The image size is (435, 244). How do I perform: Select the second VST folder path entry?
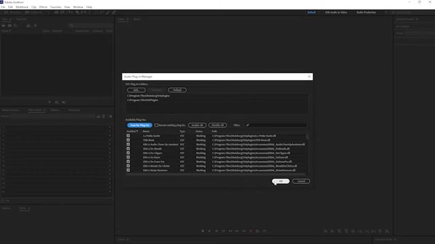coord(143,100)
